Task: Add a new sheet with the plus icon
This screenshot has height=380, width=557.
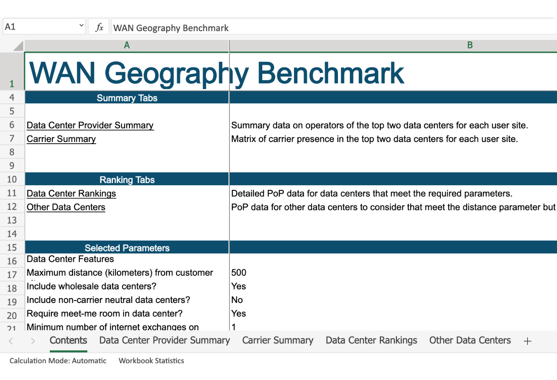Action: point(527,341)
